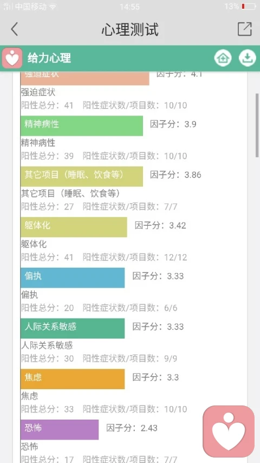Tap the 心理测试 page title
The width and height of the screenshot is (260, 463).
[130, 29]
